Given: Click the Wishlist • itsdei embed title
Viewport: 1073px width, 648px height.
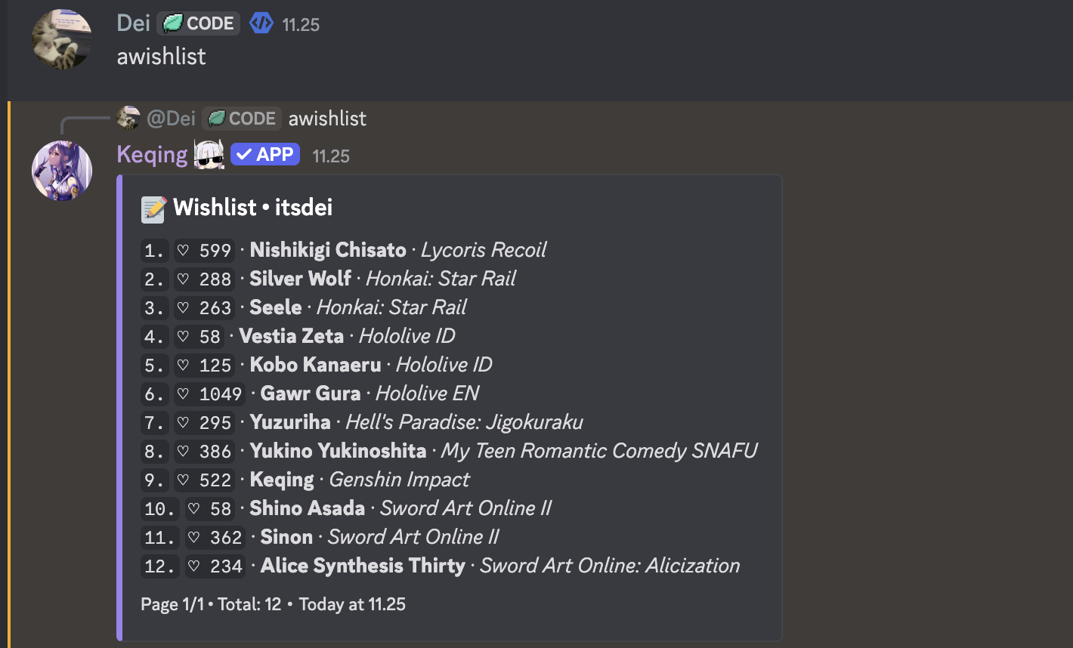Looking at the screenshot, I should pos(252,208).
